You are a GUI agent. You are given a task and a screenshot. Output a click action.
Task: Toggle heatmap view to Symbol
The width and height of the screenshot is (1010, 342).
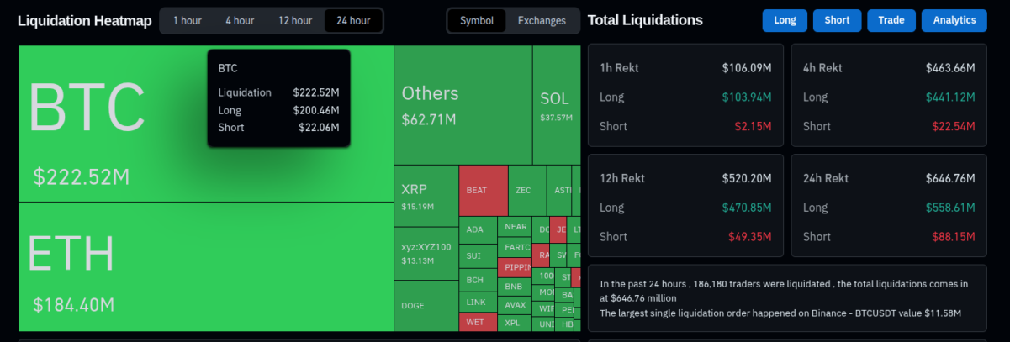tap(477, 20)
